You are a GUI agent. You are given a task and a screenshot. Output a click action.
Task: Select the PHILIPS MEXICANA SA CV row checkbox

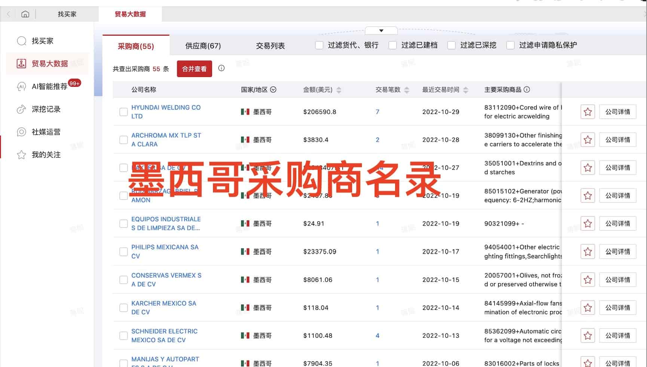click(123, 252)
